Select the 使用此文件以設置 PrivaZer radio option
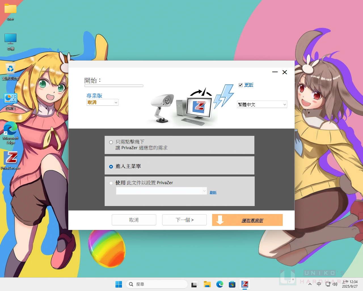The image size is (363, 291). [111, 183]
